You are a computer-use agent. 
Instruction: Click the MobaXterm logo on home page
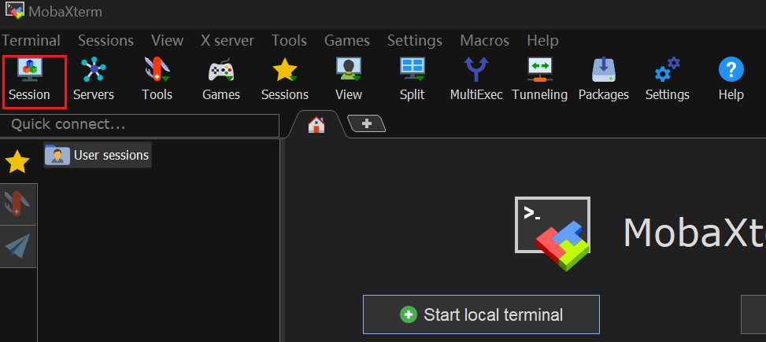pyautogui.click(x=553, y=234)
